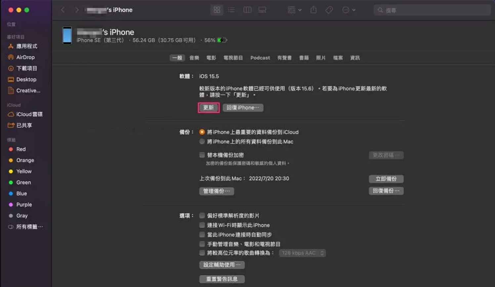Select back up to this Mac radio option
The image size is (495, 287).
click(x=202, y=142)
